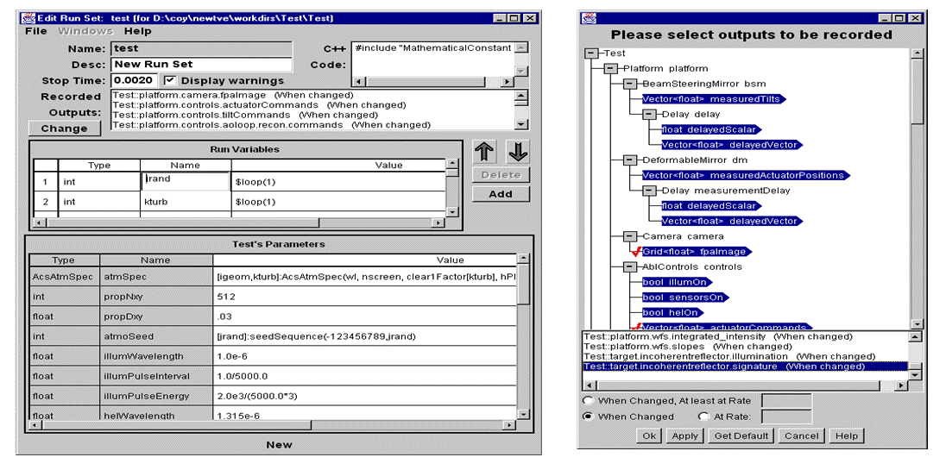
Task: Click rate field beside 'At least at Rate'
Action: [786, 401]
